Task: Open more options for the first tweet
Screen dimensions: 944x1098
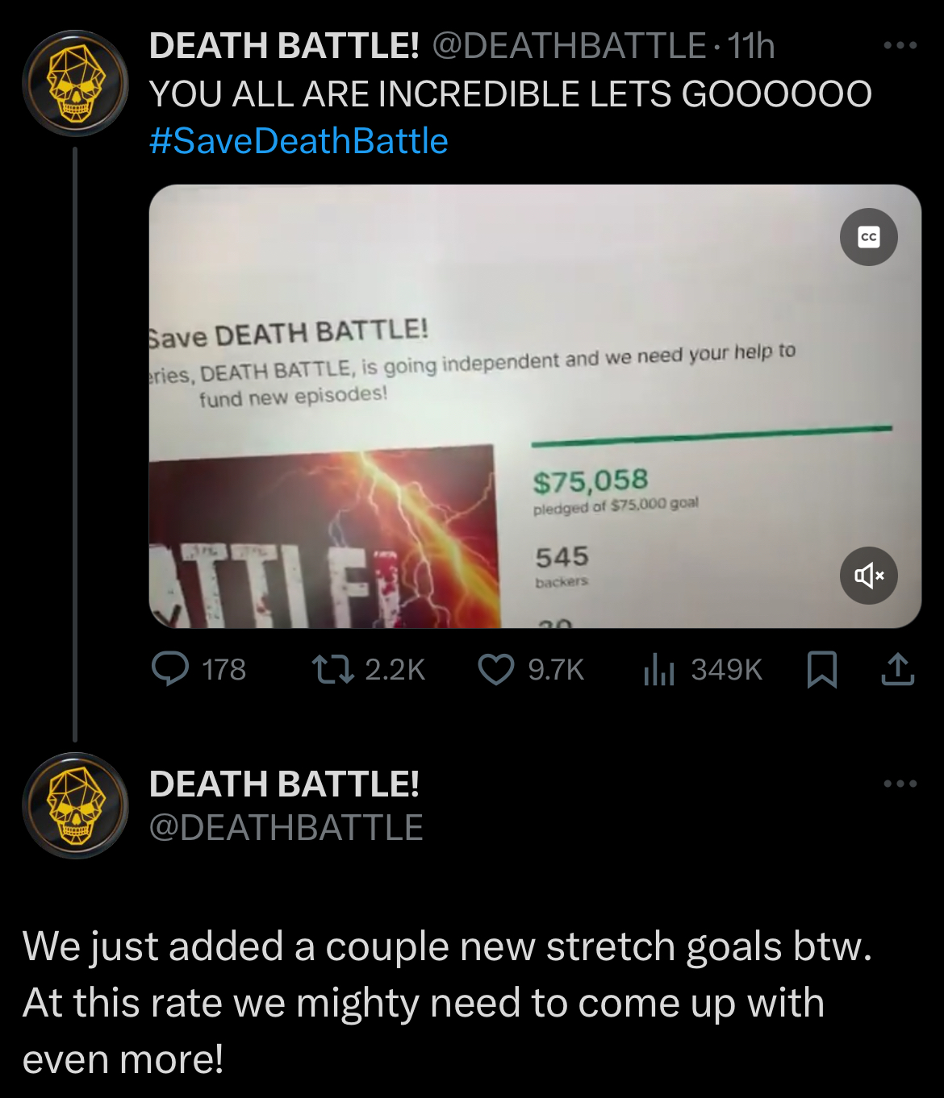Action: (x=900, y=46)
